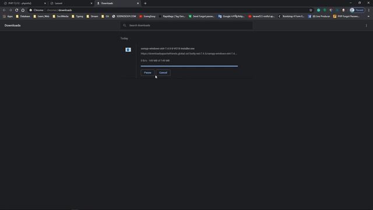Viewport: 373px width, 210px height.
Task: Minimize the Chrome window
Action: click(351, 3)
